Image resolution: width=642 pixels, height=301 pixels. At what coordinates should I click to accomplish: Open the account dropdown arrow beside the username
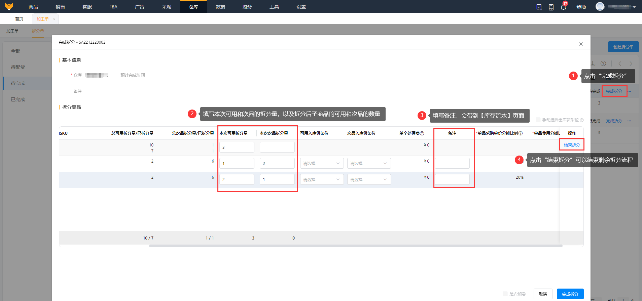coord(634,7)
